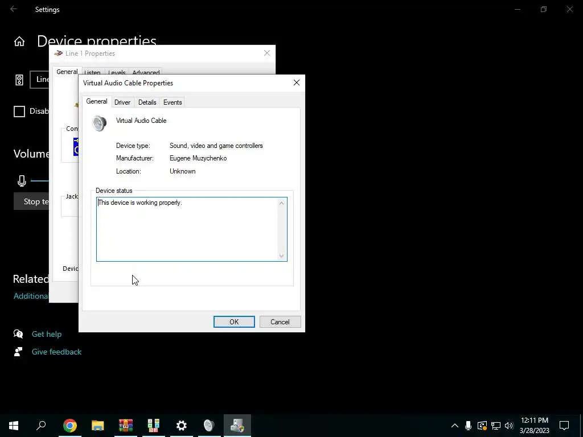
Task: Click the device status scrollbar up arrow
Action: click(281, 203)
